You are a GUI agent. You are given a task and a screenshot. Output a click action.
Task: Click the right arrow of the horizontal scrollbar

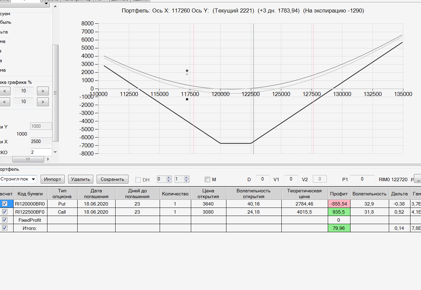tap(48, 159)
